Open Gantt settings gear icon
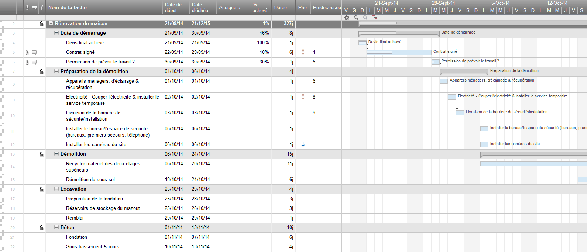587x252 pixels. (x=346, y=17)
